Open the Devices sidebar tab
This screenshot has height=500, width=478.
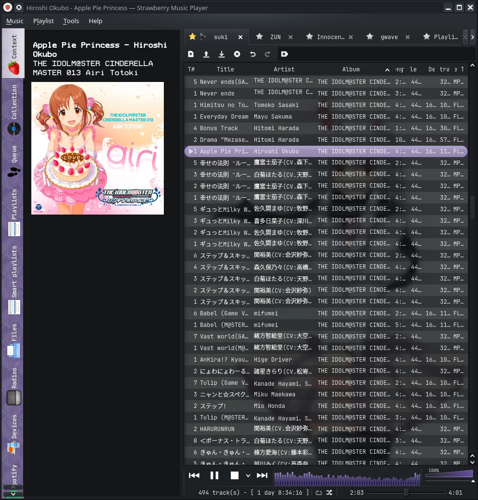(13, 433)
